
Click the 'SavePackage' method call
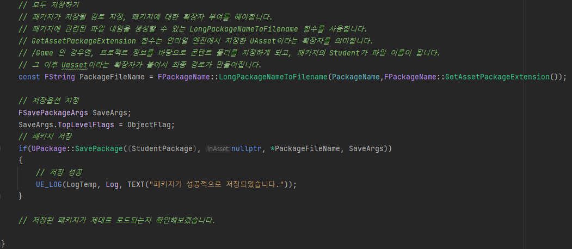click(99, 149)
